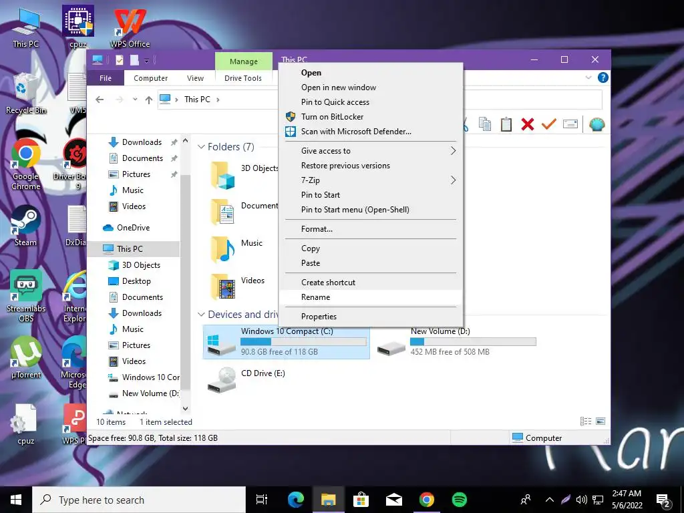
Task: Open Spotify from the taskbar
Action: pos(460,500)
